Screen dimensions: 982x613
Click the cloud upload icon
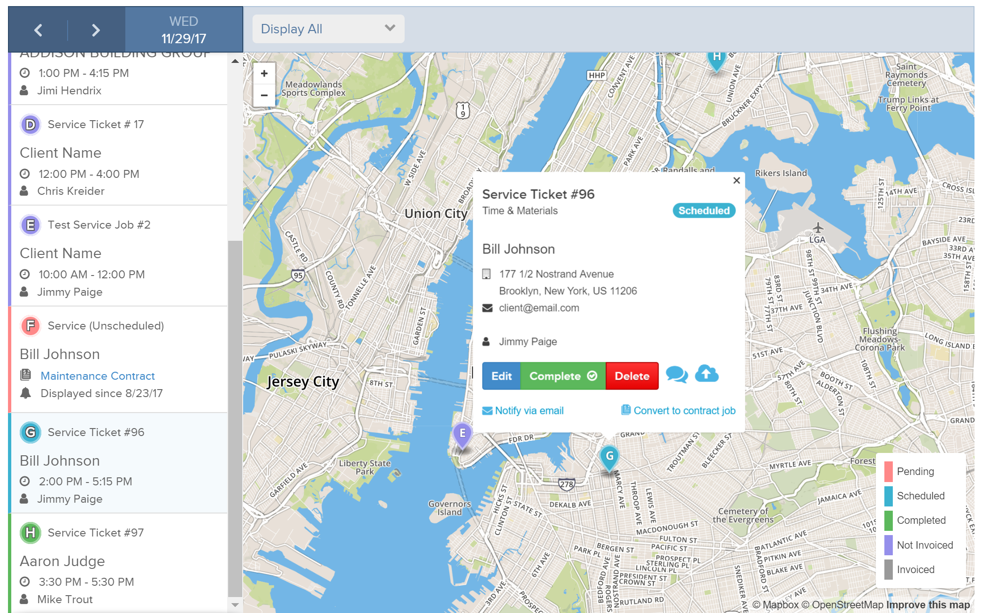pyautogui.click(x=707, y=374)
